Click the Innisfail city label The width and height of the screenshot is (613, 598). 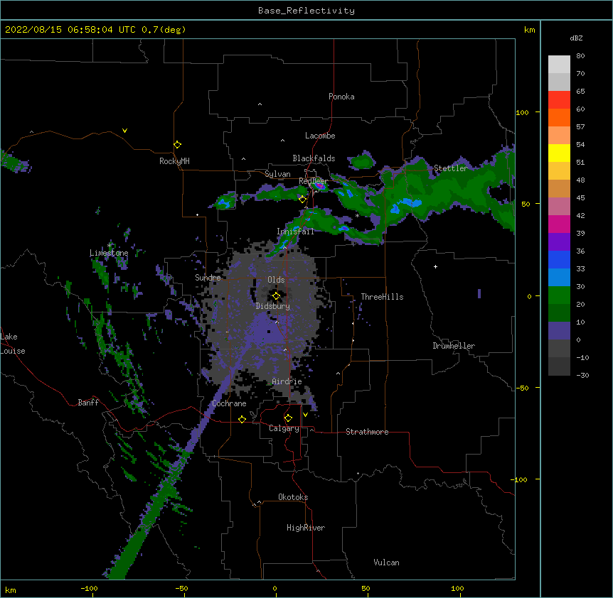(x=295, y=232)
